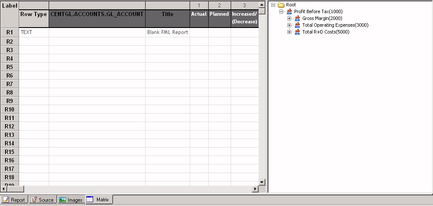Select the Matrix tab

99,199
